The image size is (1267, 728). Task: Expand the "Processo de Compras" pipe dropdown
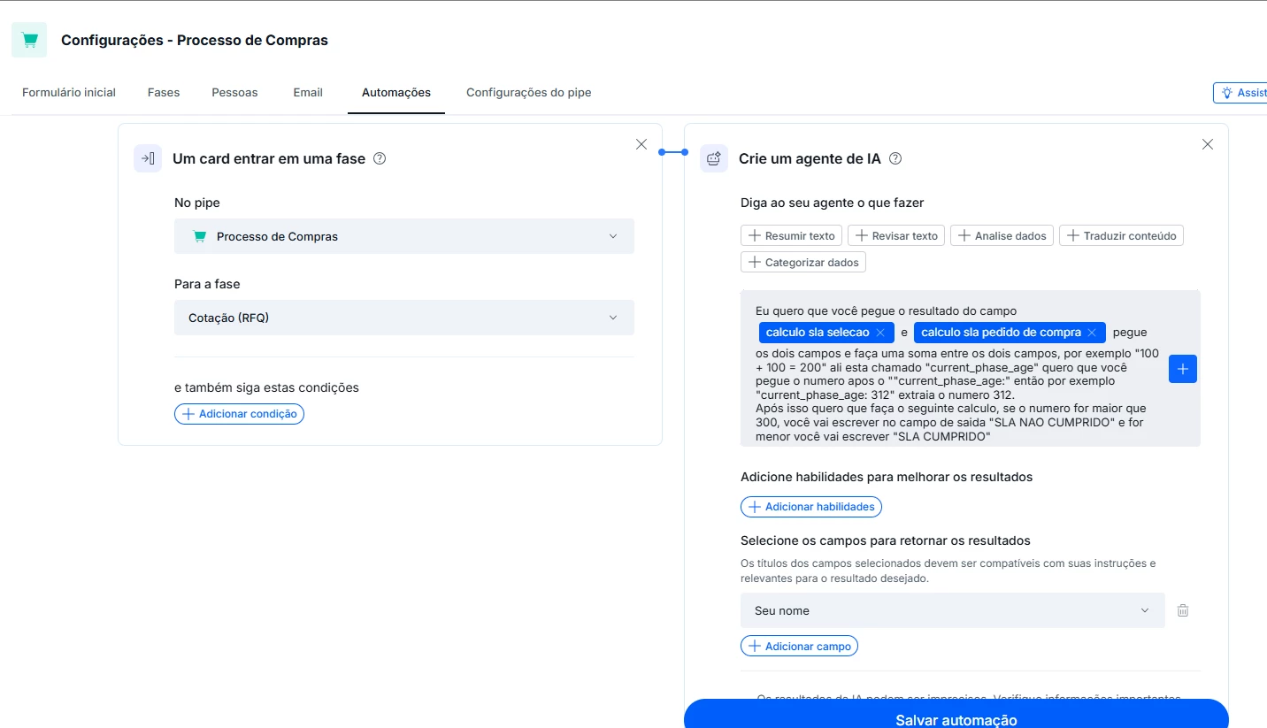pyautogui.click(x=404, y=236)
